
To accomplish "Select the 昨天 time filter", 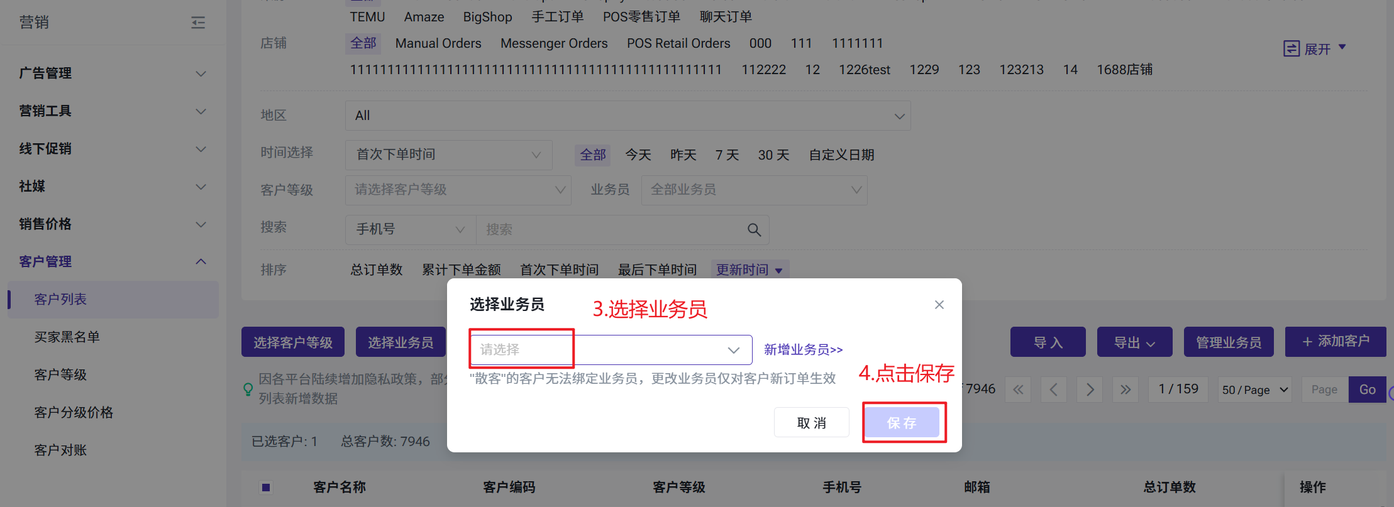I will (683, 155).
